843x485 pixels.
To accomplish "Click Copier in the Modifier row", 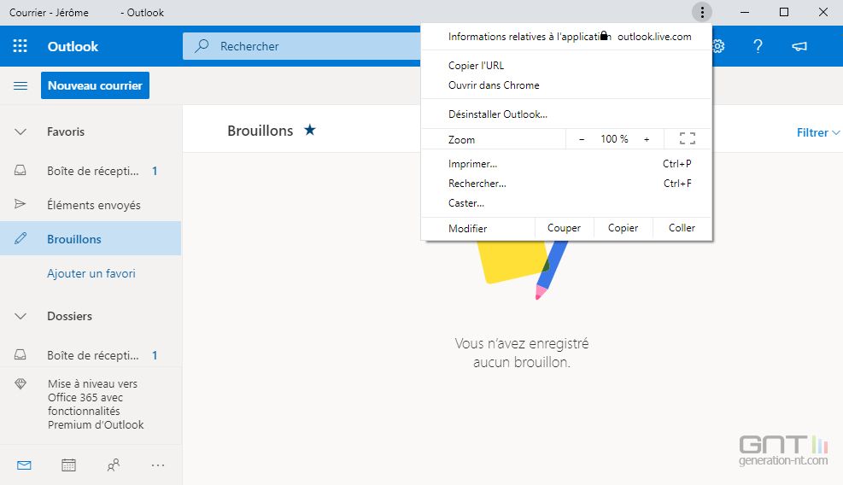I will click(623, 228).
